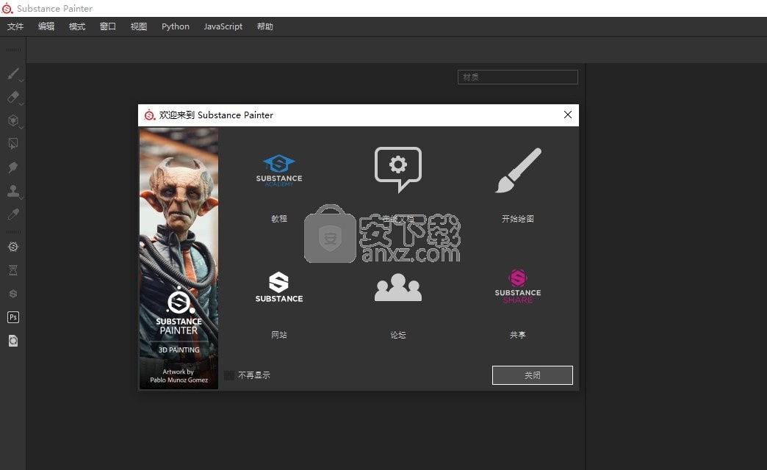Click the 开始绘图 label

tap(518, 219)
